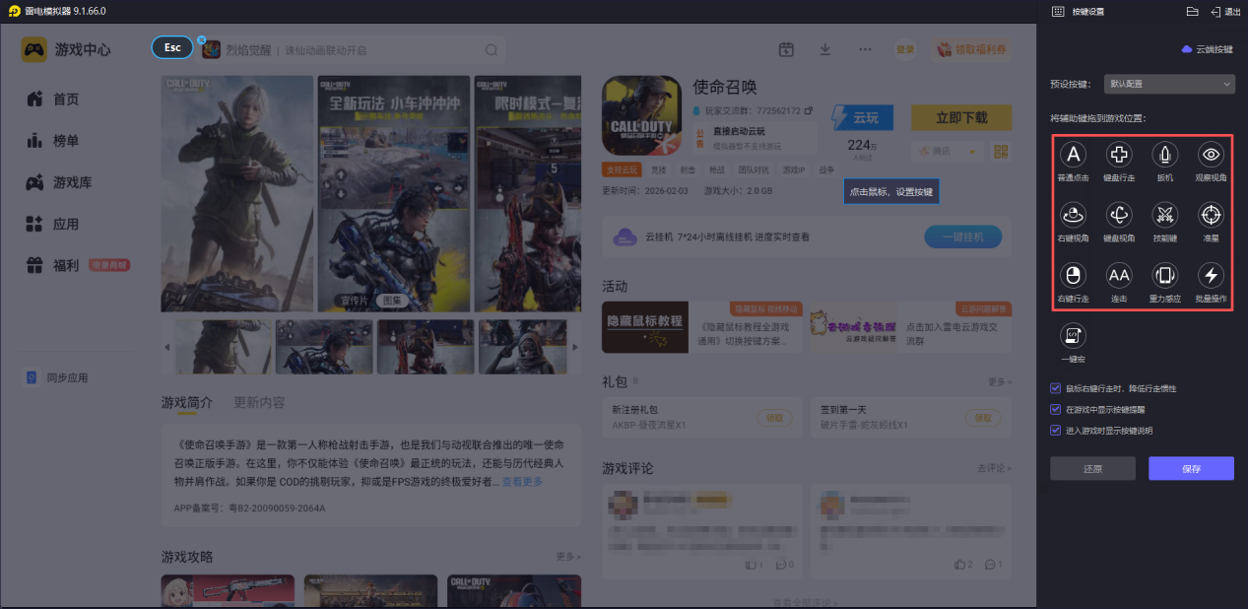The image size is (1248, 609).
Task: Click the calendar icon in top toolbar
Action: tap(786, 49)
